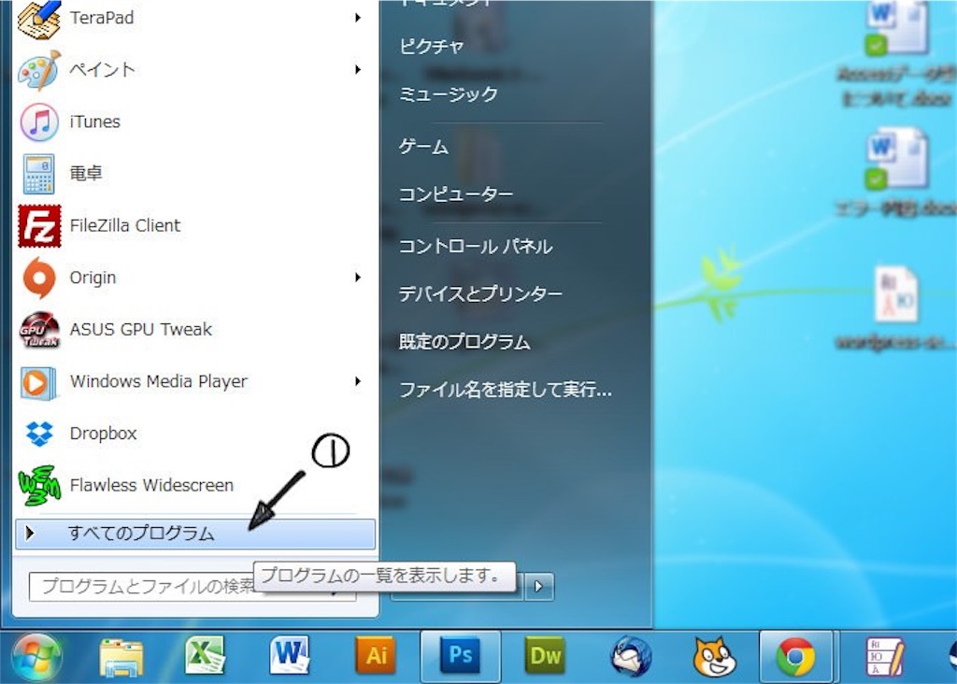Viewport: 957px width, 684px height.
Task: Open コントロール パネル (Control Panel)
Action: (x=476, y=247)
